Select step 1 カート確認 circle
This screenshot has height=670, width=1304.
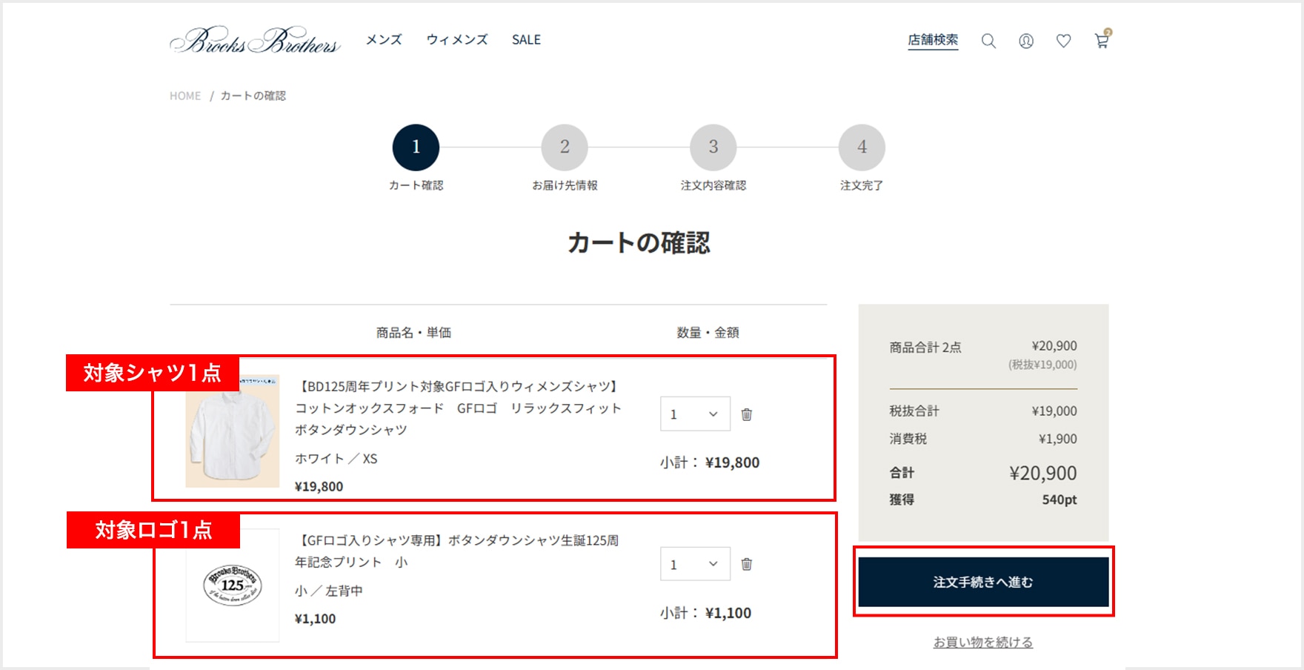(416, 147)
